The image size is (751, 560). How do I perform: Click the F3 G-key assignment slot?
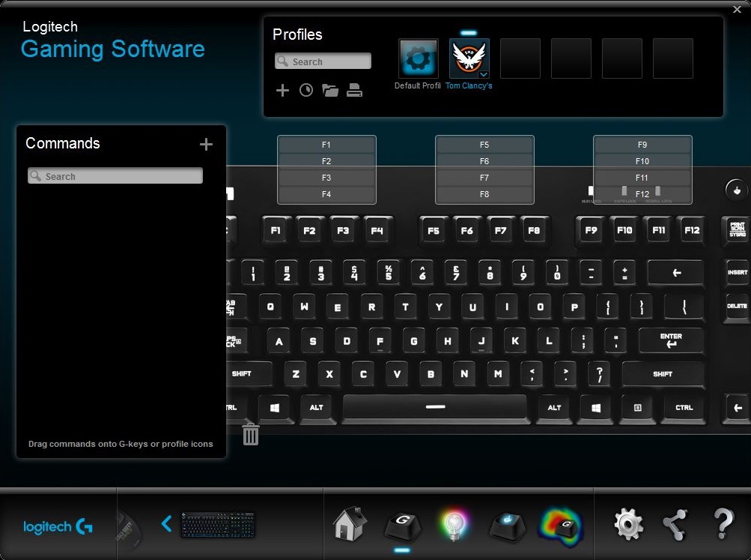coord(326,178)
